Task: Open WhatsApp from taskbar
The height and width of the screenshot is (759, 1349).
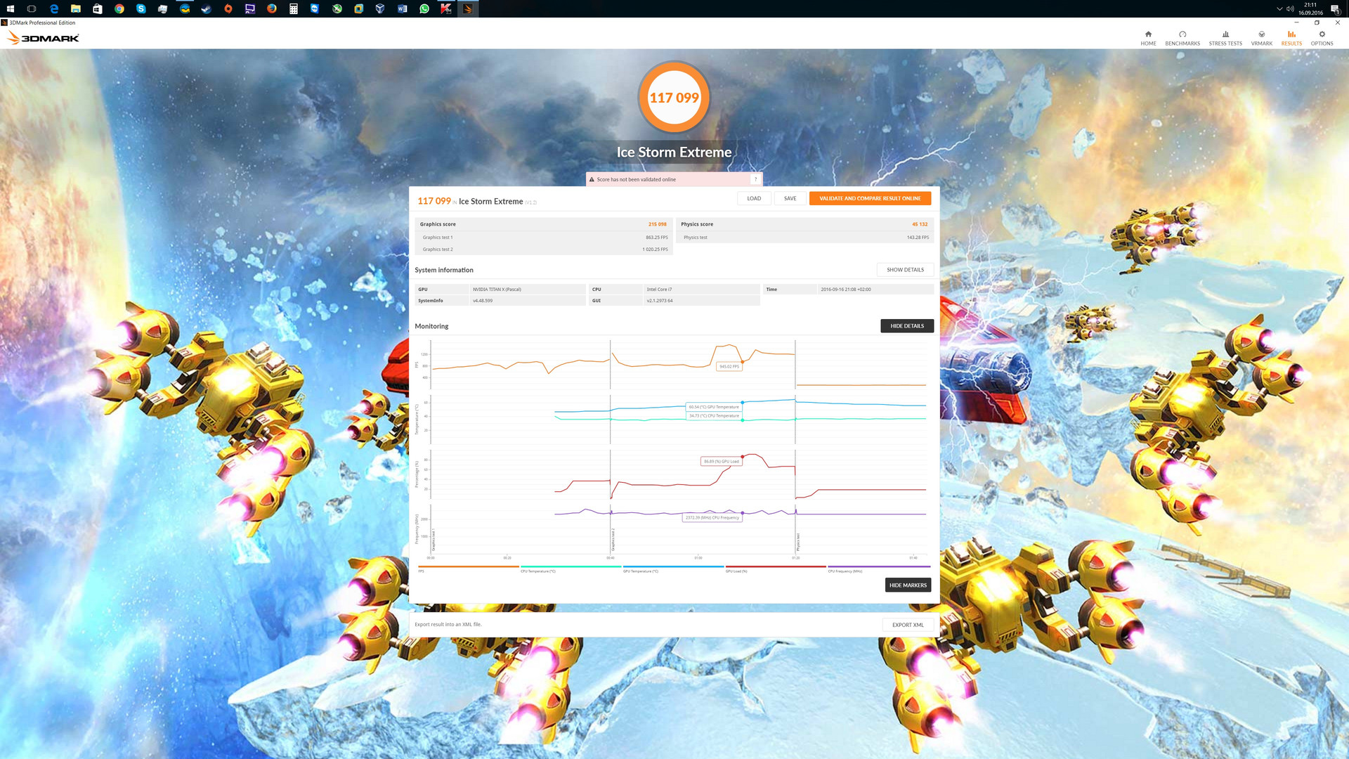Action: pyautogui.click(x=424, y=8)
